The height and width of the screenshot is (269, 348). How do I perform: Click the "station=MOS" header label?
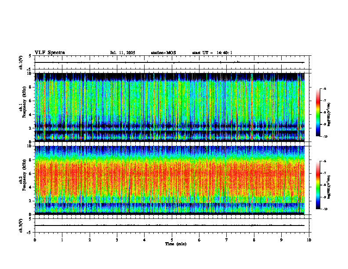[x=163, y=53]
